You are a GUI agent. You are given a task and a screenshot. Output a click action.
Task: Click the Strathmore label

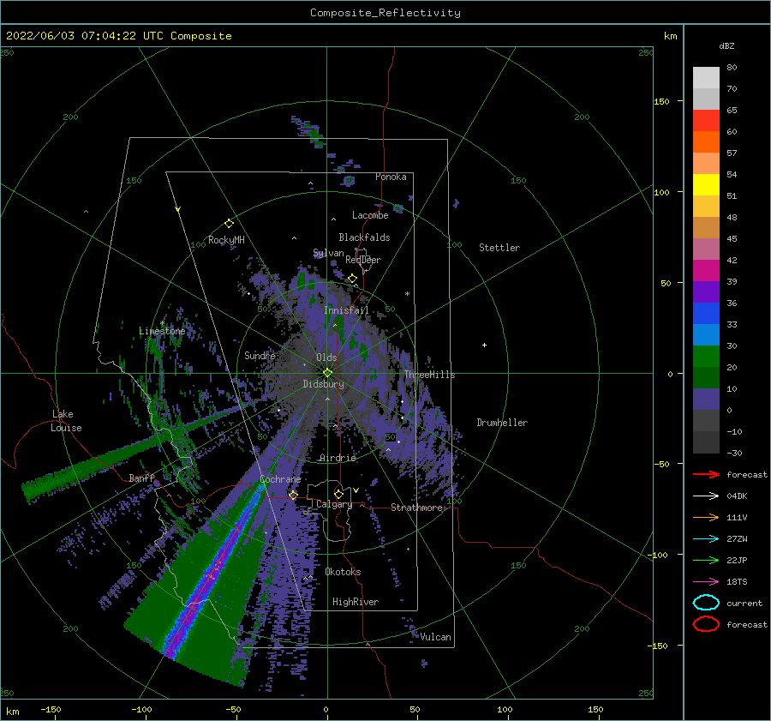416,508
